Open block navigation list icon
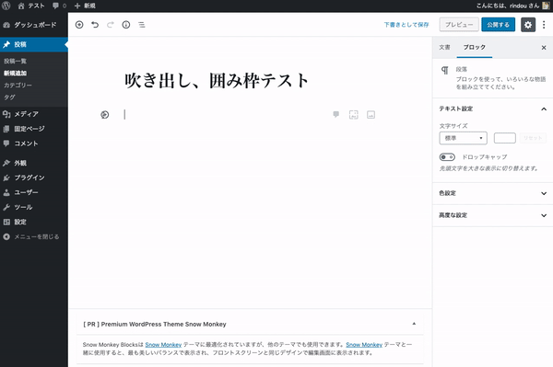 tap(141, 25)
